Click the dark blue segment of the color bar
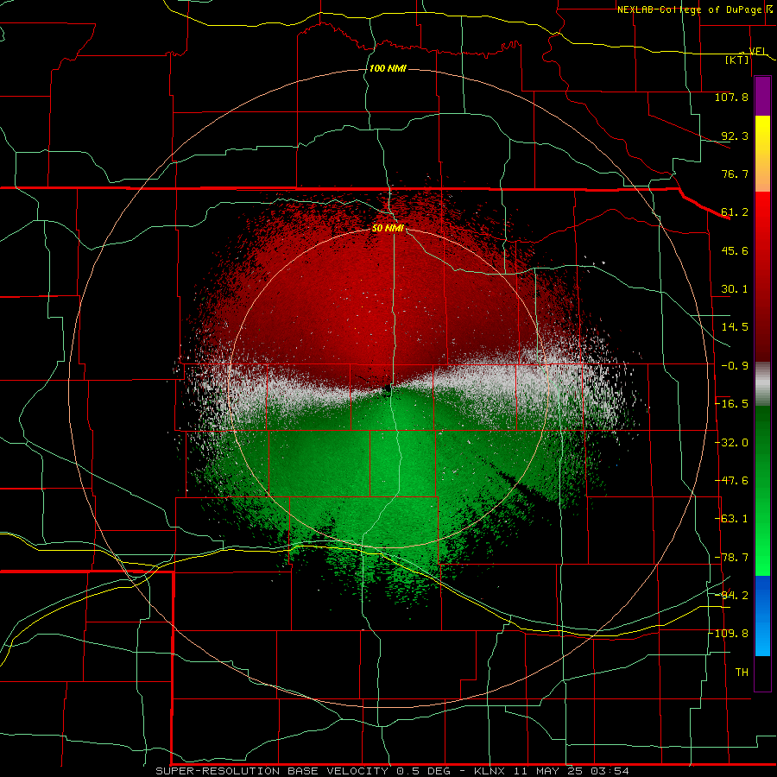The image size is (777, 777). [762, 595]
